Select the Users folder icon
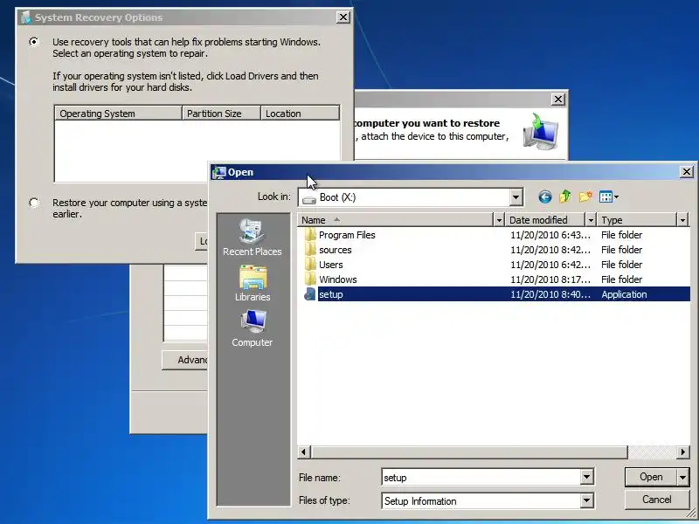Image resolution: width=699 pixels, height=524 pixels. pyautogui.click(x=310, y=265)
